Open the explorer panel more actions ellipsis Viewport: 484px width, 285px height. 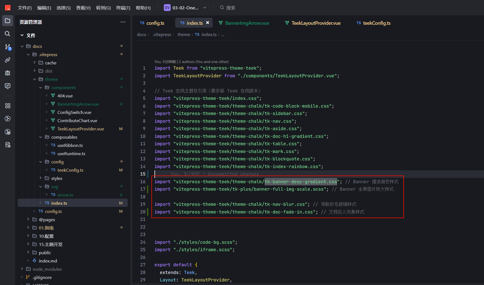[x=123, y=22]
